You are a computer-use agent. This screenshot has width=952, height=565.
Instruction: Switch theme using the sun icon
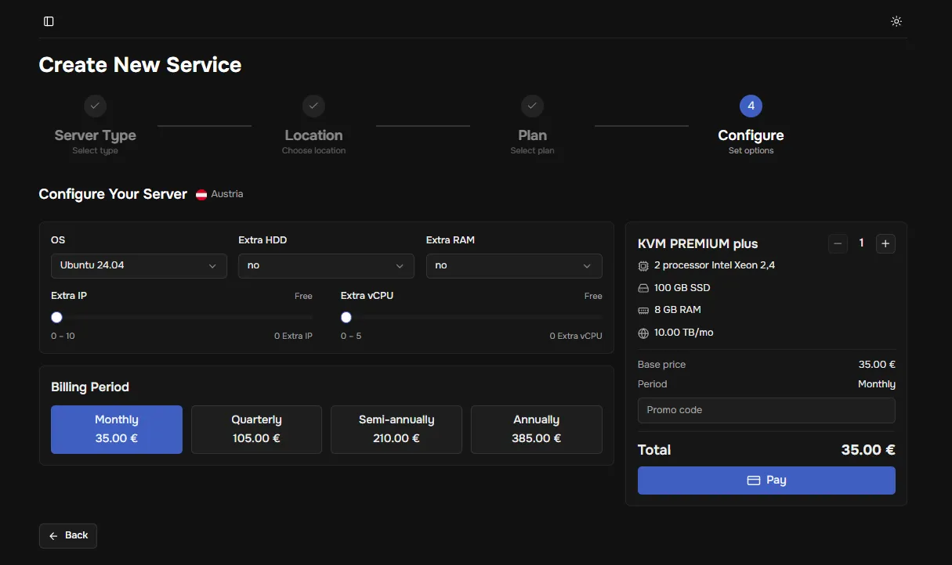896,21
